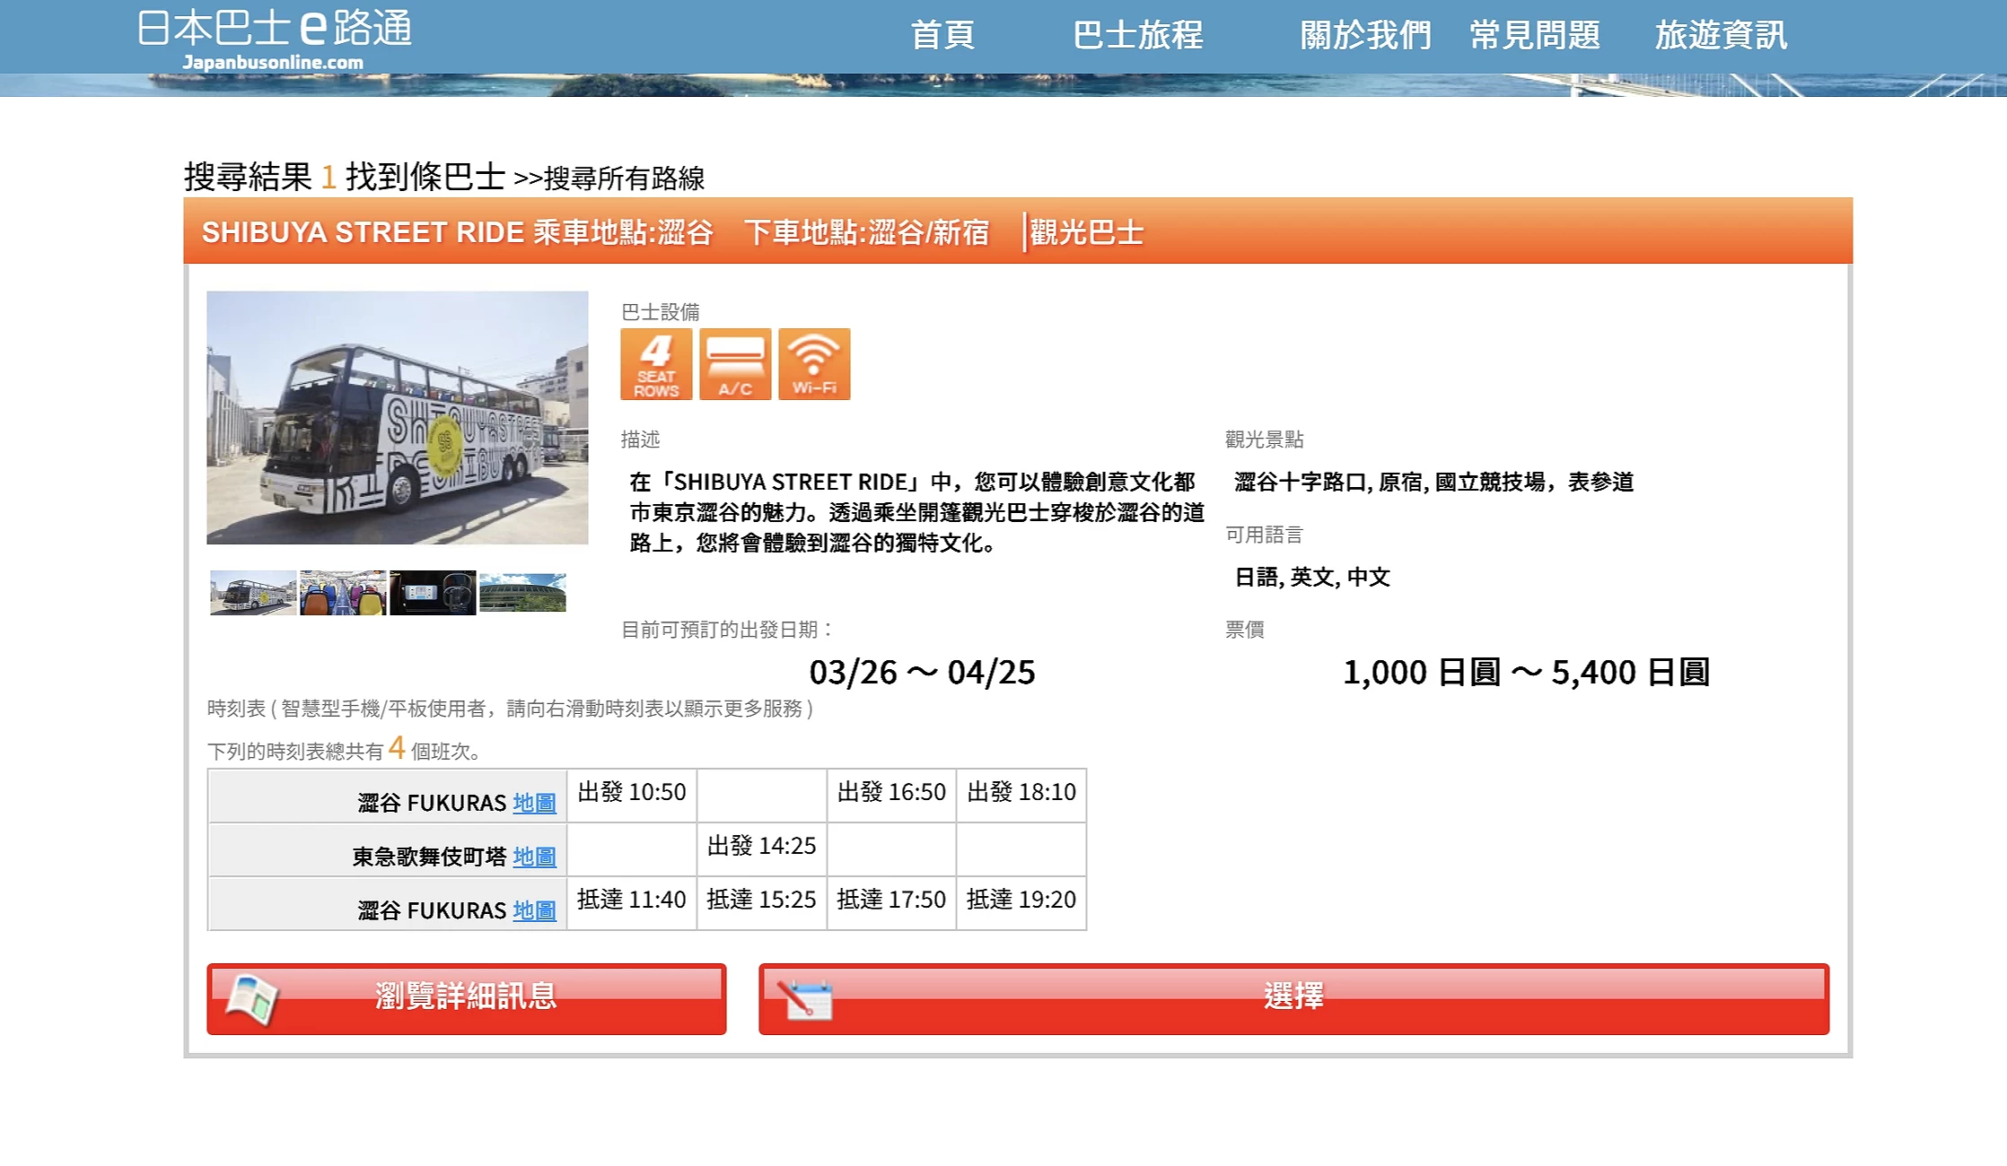Open the 常見問題 menu item
This screenshot has height=1166, width=2007.
[x=1535, y=35]
